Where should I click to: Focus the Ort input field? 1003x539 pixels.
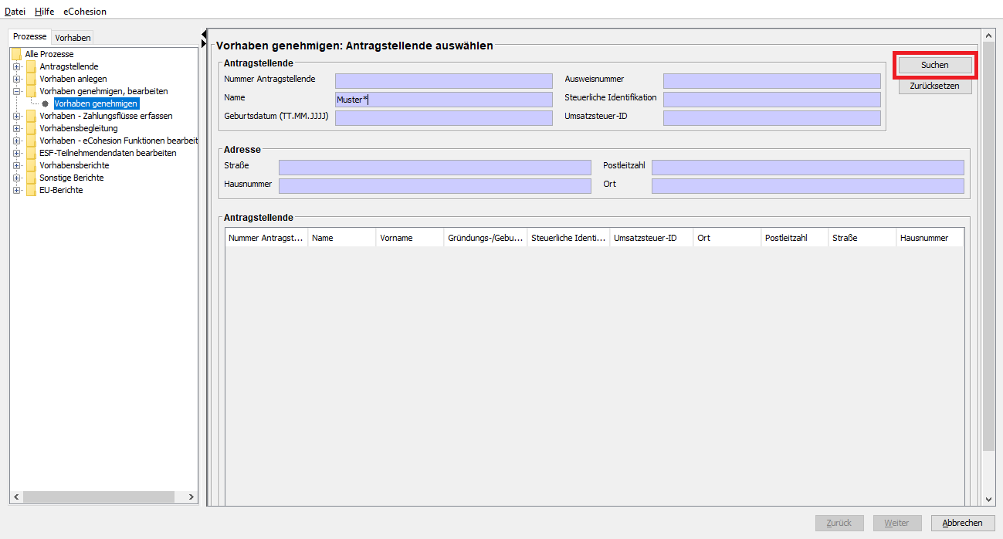pyautogui.click(x=808, y=186)
